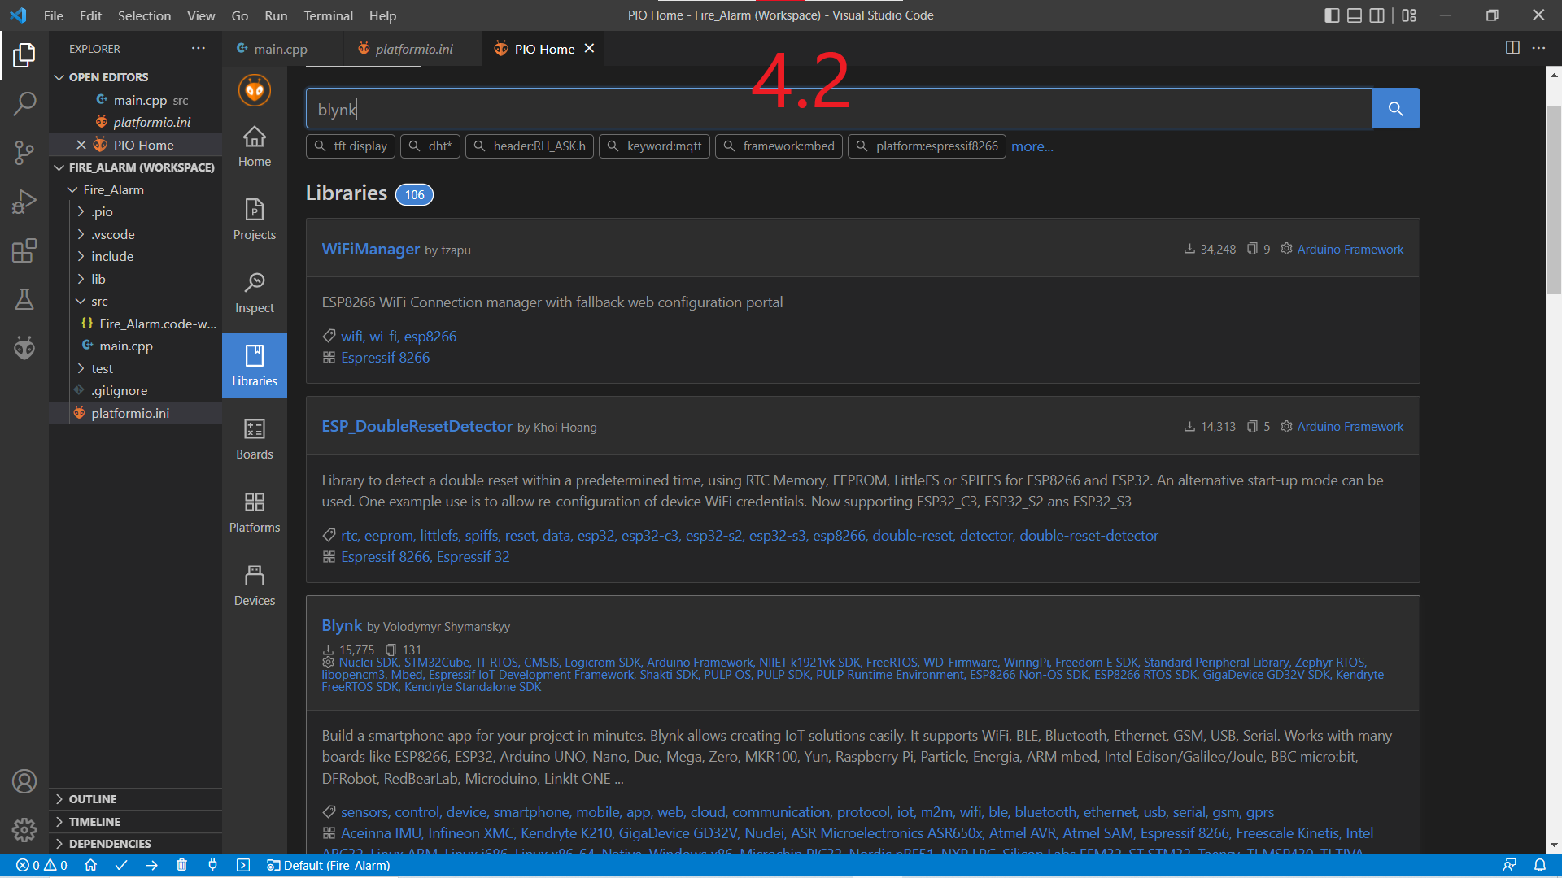Open PlatformIO Platforms section
This screenshot has width=1562, height=878.
(255, 511)
